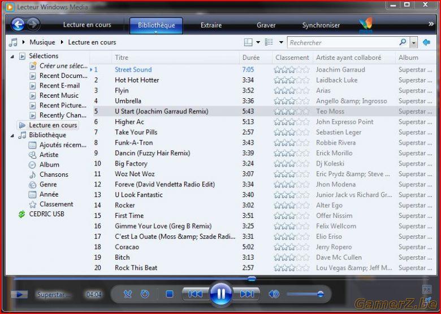441x314 pixels.
Task: Select the song Take Your Pills
Action: pos(136,132)
